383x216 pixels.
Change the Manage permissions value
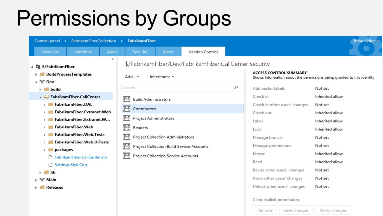coord(322,145)
